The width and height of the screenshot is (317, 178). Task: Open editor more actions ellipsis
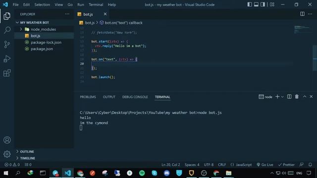[x=310, y=14]
